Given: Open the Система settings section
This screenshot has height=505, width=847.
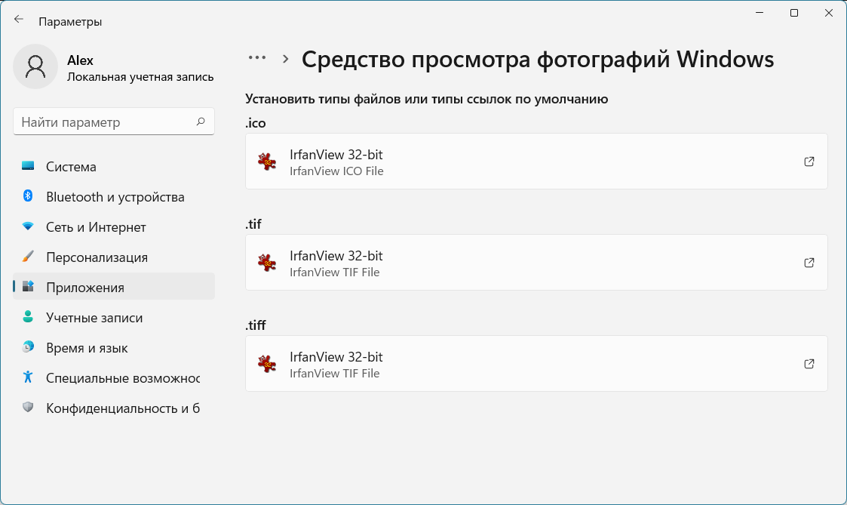Looking at the screenshot, I should (x=114, y=167).
